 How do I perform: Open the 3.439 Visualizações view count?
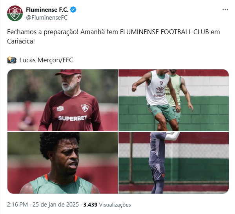click(107, 205)
